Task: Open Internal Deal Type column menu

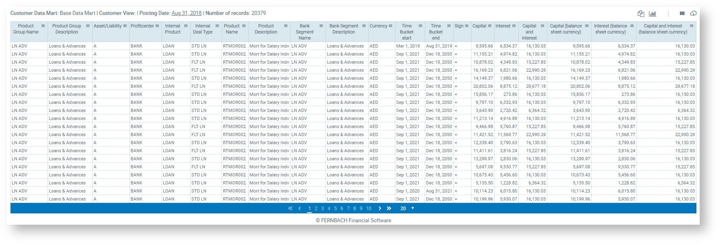Action: pos(217,26)
